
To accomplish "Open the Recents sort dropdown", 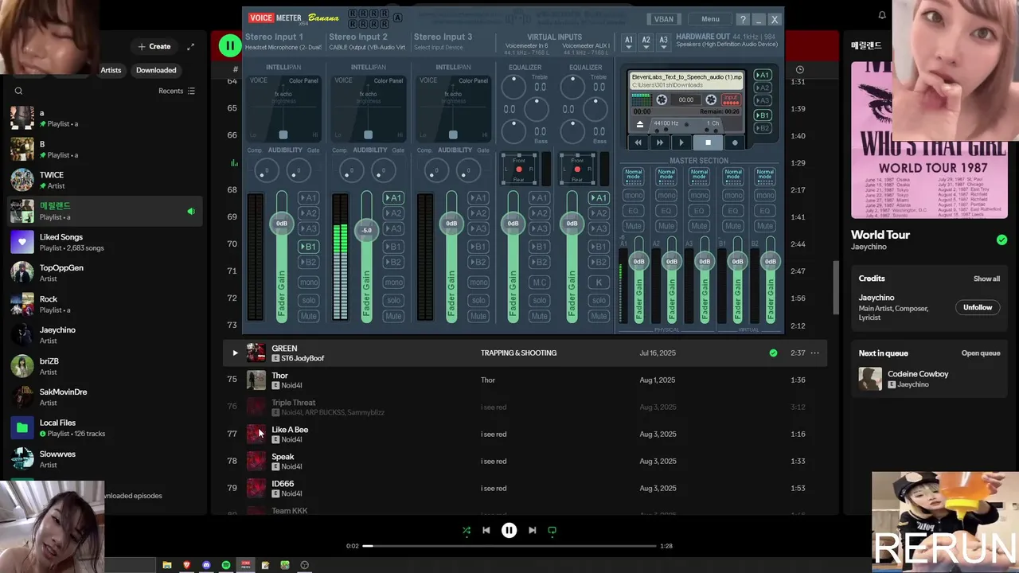I will coord(177,91).
